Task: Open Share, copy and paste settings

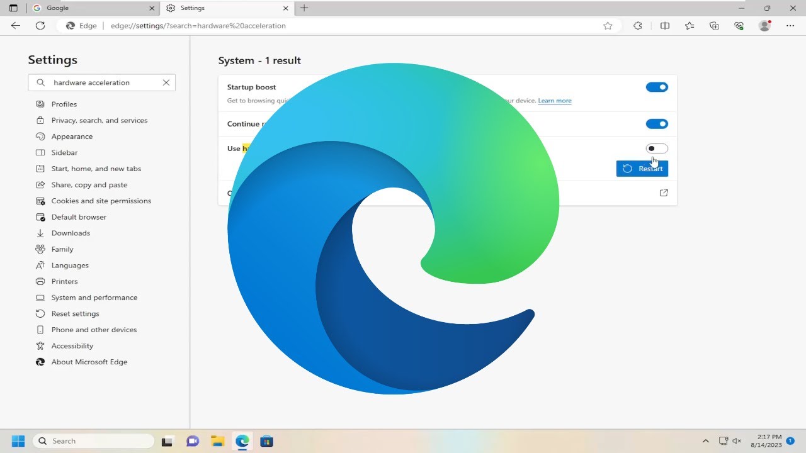Action: coord(89,185)
